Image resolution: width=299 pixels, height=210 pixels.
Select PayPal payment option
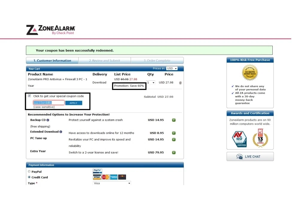29,171
